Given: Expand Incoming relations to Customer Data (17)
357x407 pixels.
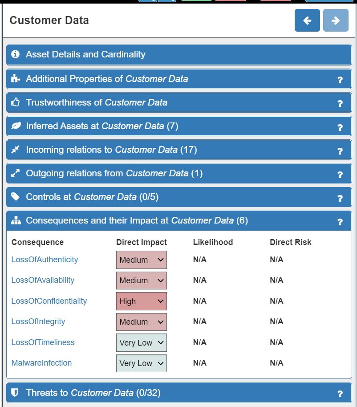Looking at the screenshot, I should [179, 150].
